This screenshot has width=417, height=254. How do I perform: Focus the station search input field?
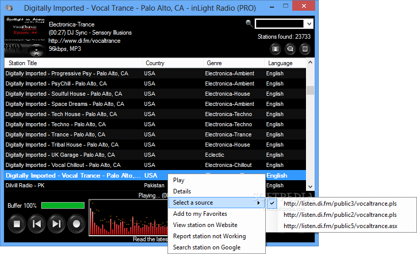279,24
